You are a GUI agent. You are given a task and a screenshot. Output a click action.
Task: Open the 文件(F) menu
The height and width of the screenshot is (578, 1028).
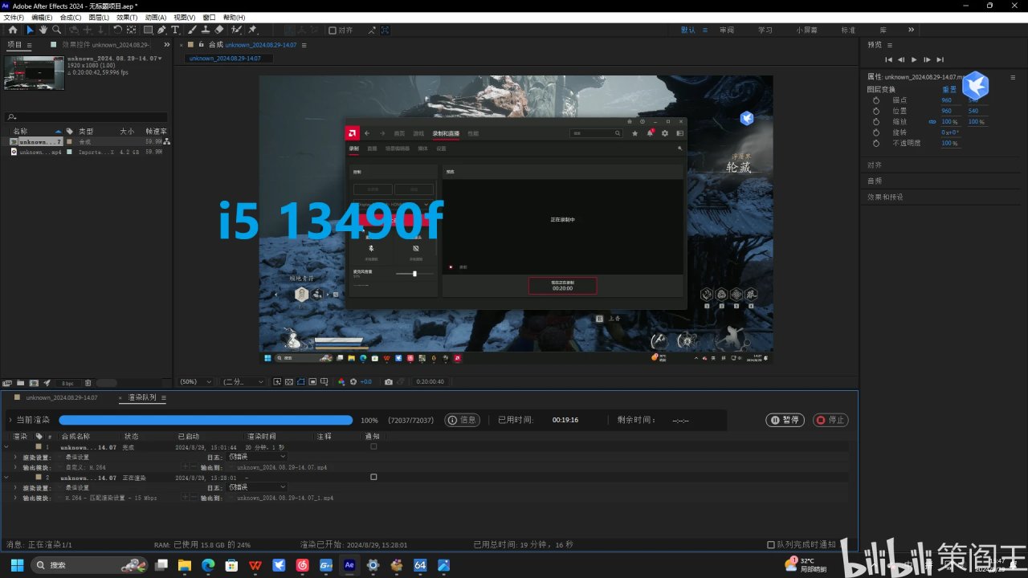[14, 17]
